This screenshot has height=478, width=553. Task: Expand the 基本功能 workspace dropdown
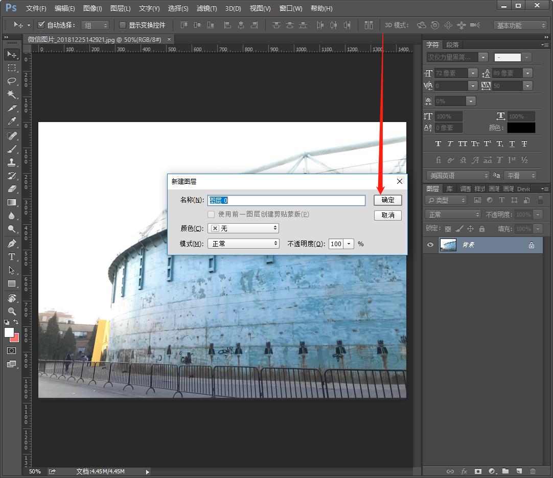click(x=520, y=26)
